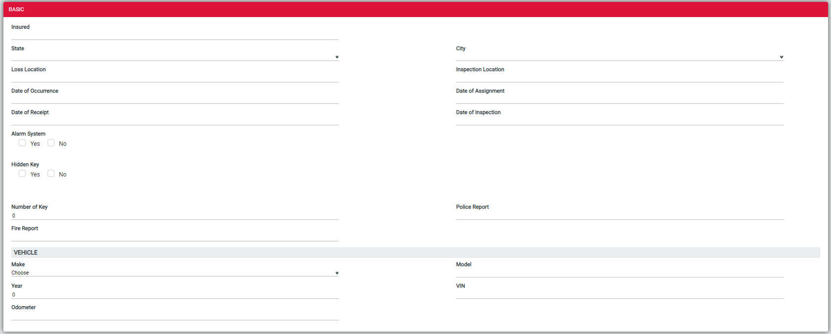
Task: Click the Inspection Location field
Action: [x=620, y=78]
